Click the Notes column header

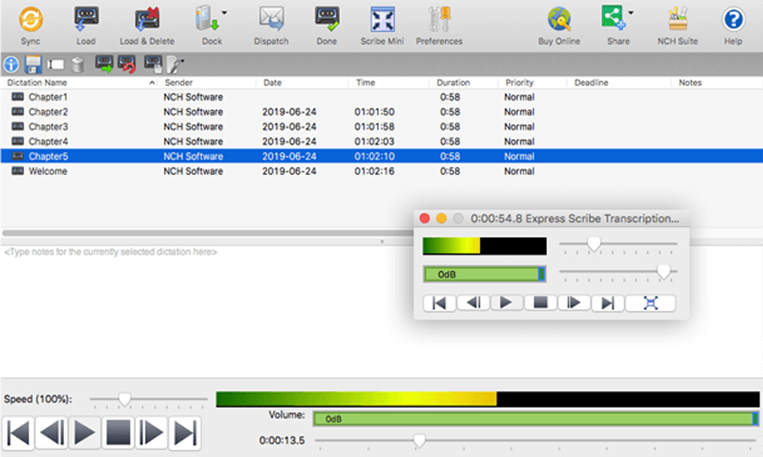point(690,82)
